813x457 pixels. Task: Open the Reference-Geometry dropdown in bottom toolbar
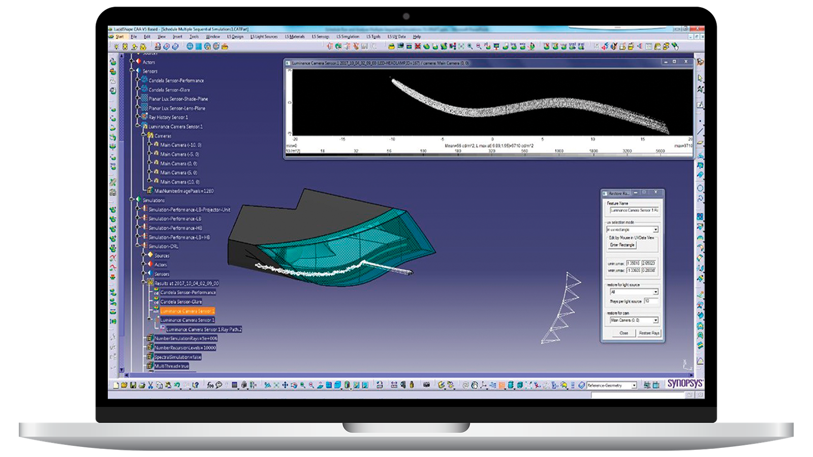634,385
